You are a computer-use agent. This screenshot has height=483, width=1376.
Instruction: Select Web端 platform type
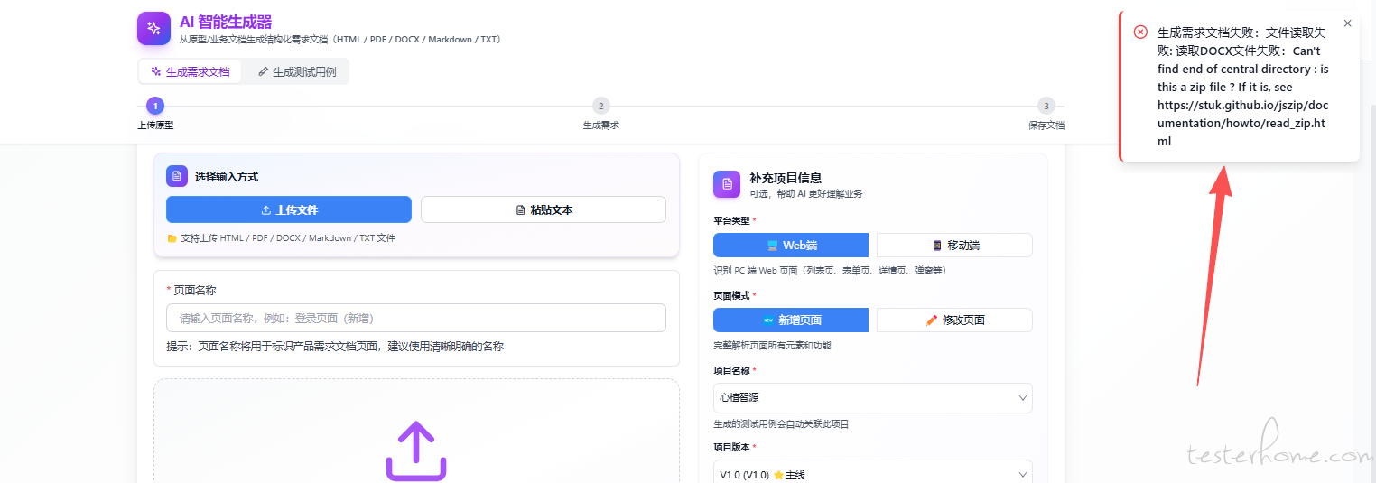[791, 246]
